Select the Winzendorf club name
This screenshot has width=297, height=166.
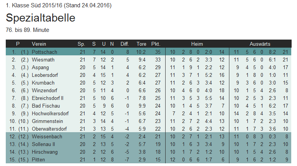click(x=45, y=90)
